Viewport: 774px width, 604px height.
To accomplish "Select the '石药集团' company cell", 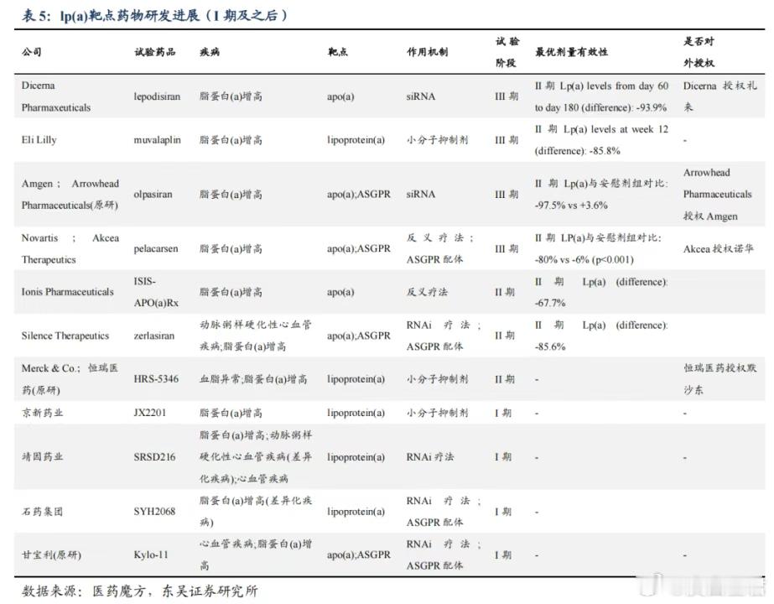I will click(x=42, y=511).
